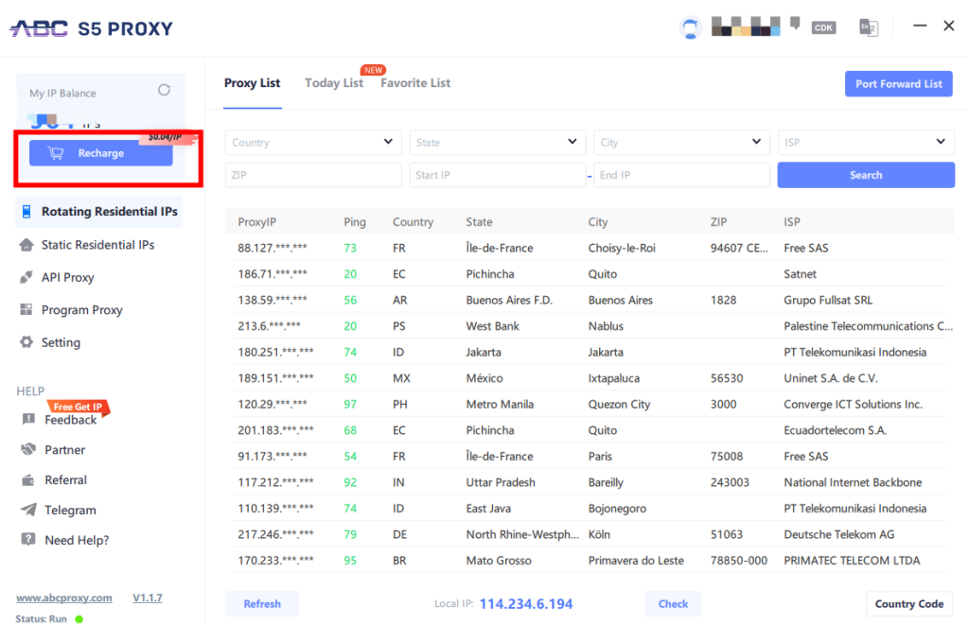This screenshot has height=625, width=969.
Task: Open the CDK redeem icon
Action: coord(823,27)
